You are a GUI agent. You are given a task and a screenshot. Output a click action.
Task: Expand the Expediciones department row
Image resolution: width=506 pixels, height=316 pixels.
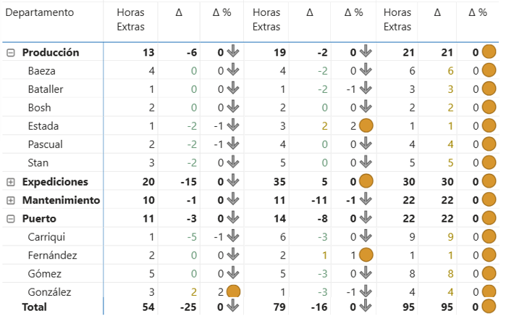11,182
